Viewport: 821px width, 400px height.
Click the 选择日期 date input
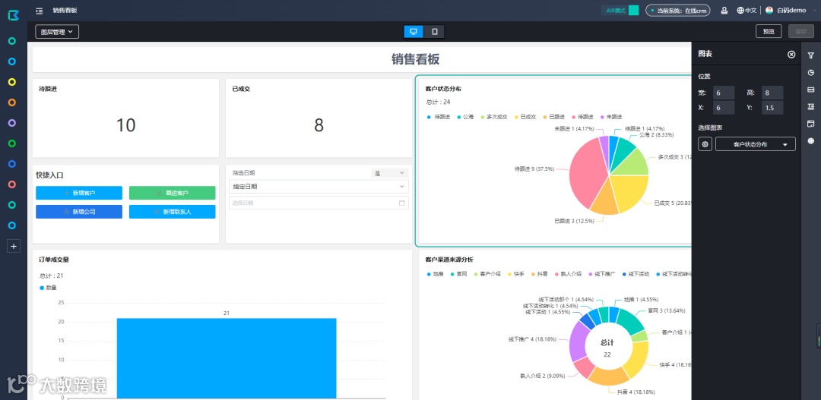click(x=319, y=203)
